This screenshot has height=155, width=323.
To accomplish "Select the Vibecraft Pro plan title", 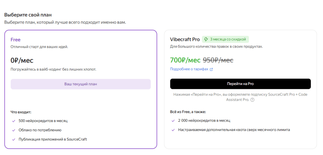I will click(185, 39).
